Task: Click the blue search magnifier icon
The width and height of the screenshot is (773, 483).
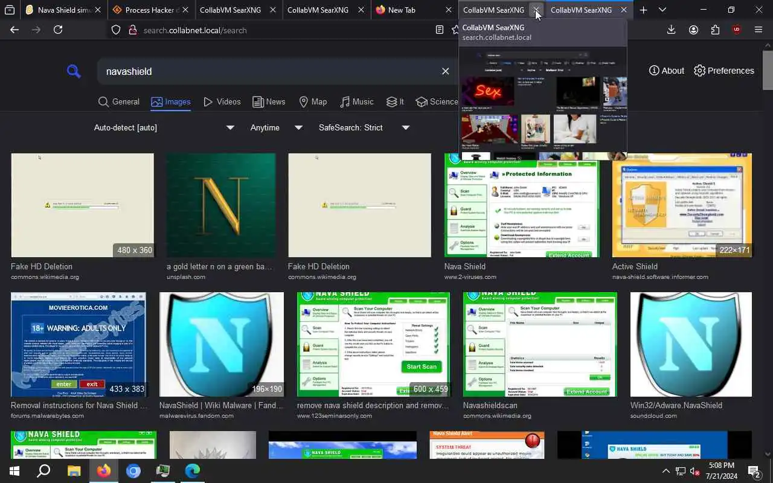Action: point(74,71)
